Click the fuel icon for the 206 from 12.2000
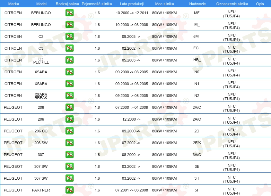The image size is (271, 196). (x=69, y=119)
